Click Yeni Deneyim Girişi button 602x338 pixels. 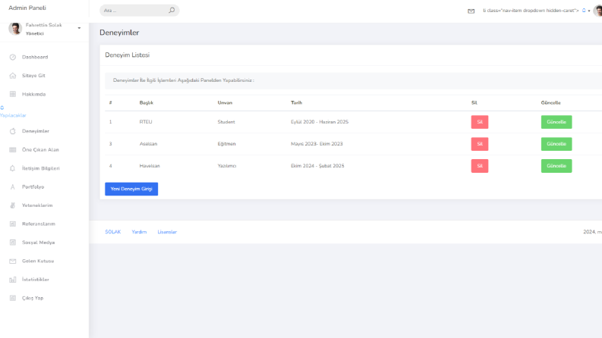pyautogui.click(x=131, y=189)
